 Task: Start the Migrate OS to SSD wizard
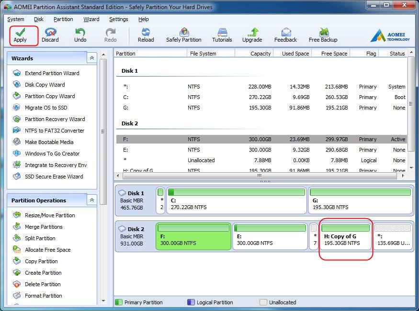pyautogui.click(x=46, y=108)
